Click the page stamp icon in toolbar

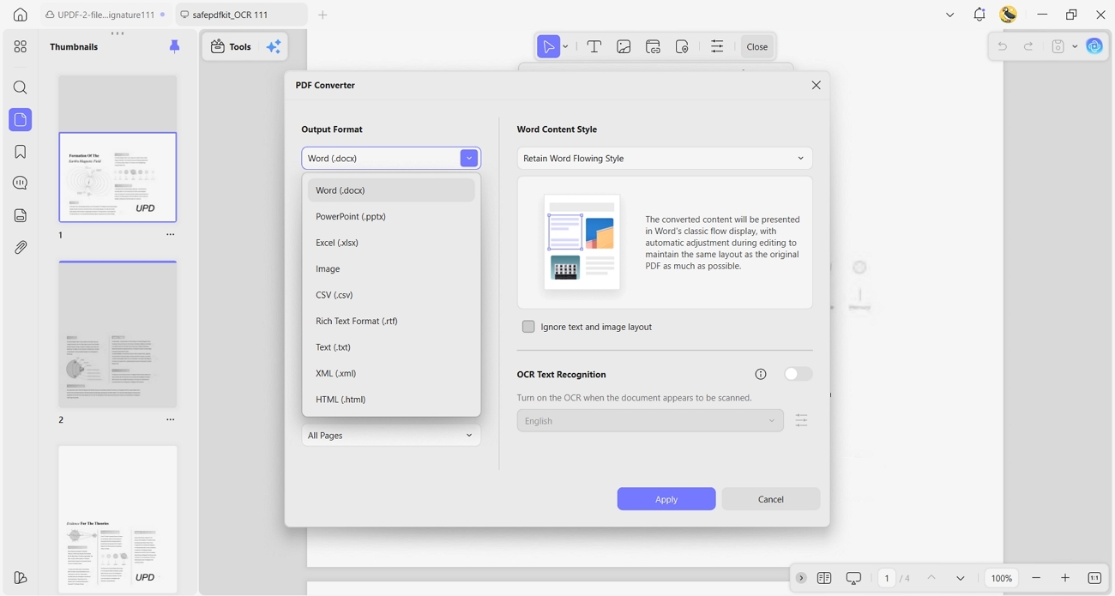click(x=682, y=46)
